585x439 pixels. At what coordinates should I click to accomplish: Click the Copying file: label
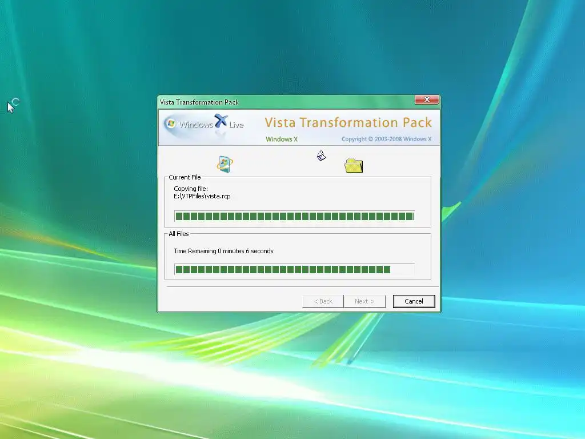(191, 189)
